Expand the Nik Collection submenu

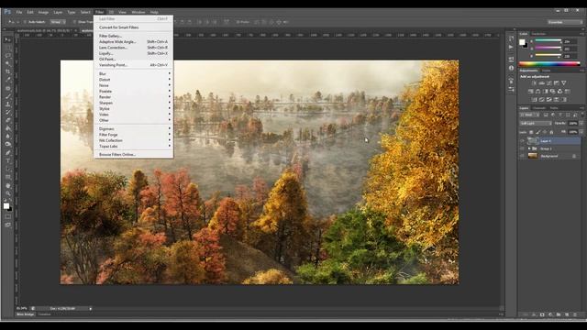click(134, 140)
